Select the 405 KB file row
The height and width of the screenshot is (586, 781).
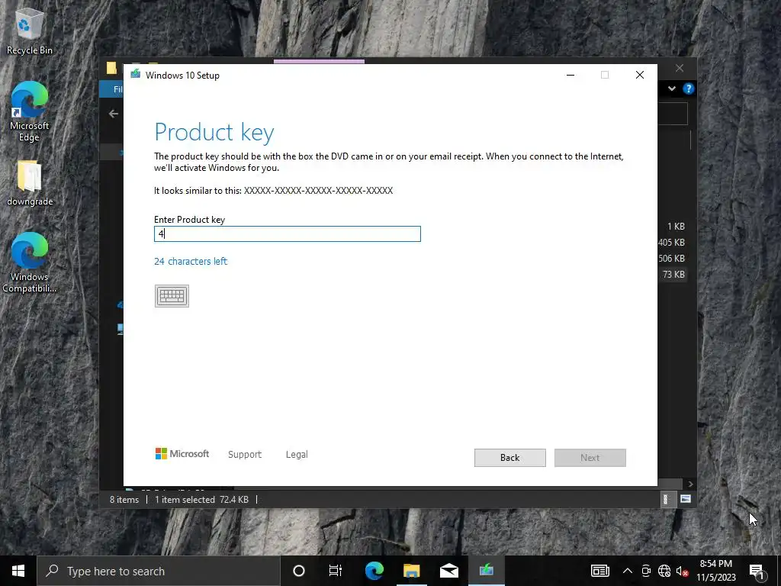coord(673,242)
